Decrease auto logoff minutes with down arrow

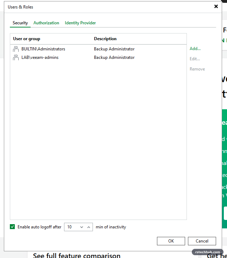(82, 227)
